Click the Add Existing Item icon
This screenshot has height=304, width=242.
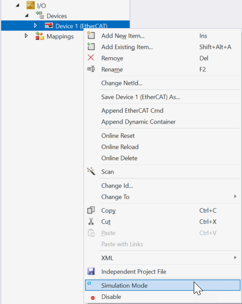coord(91,46)
